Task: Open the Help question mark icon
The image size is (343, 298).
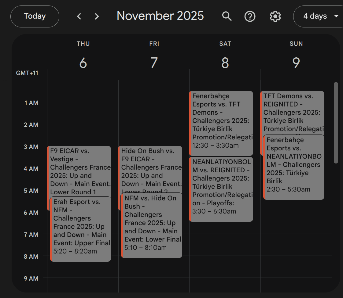Action: 250,16
